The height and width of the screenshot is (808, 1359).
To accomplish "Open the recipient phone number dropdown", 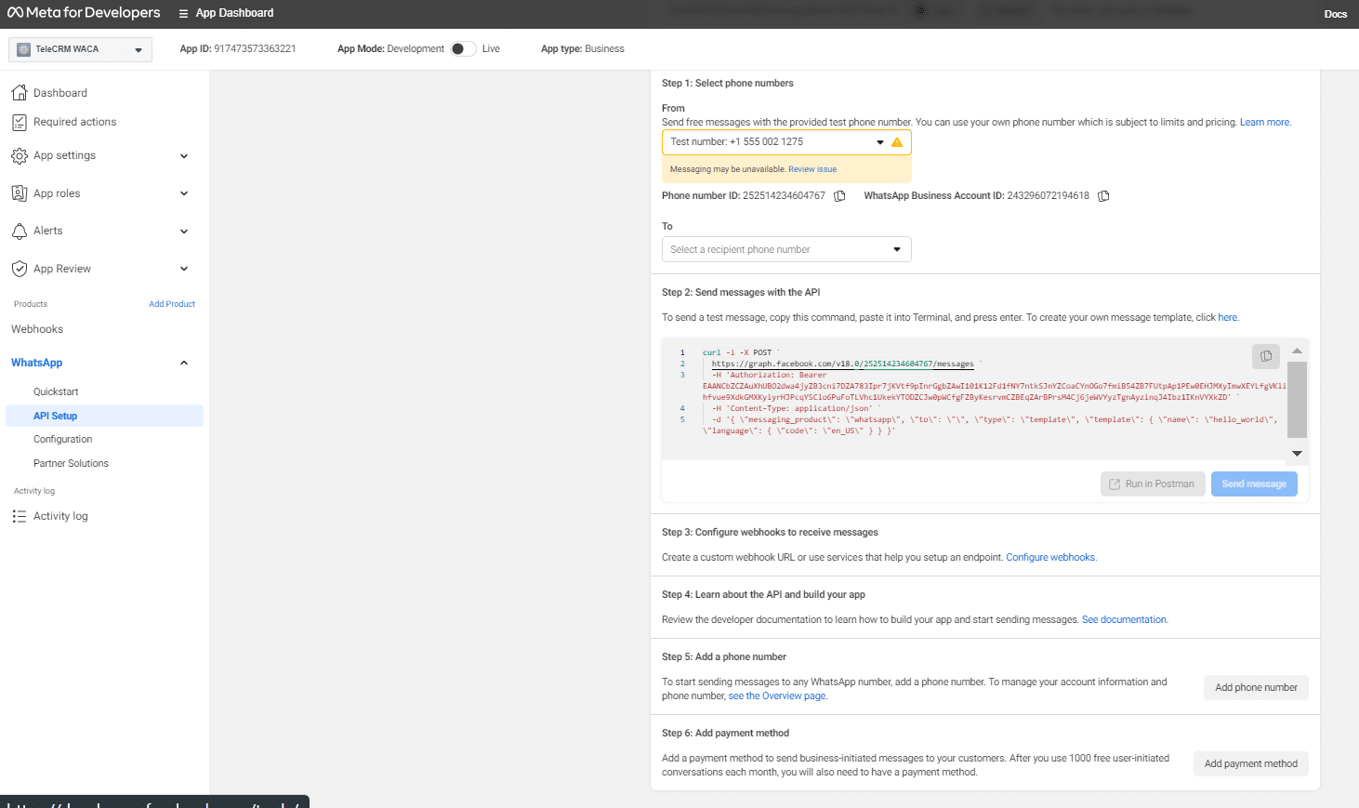I will point(786,249).
